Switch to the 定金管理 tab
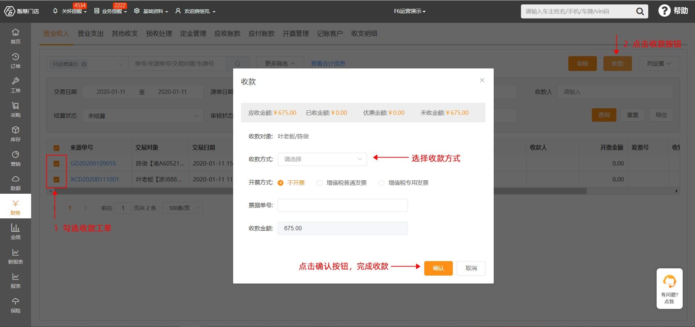The image size is (695, 327). [x=193, y=33]
